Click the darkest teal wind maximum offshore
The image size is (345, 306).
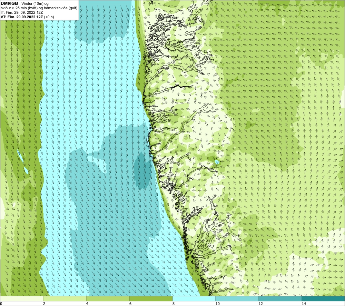142,170
